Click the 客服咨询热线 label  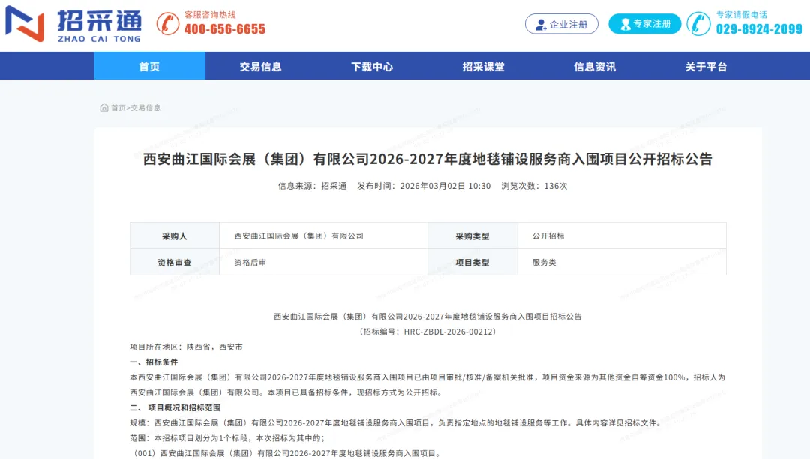click(x=210, y=14)
